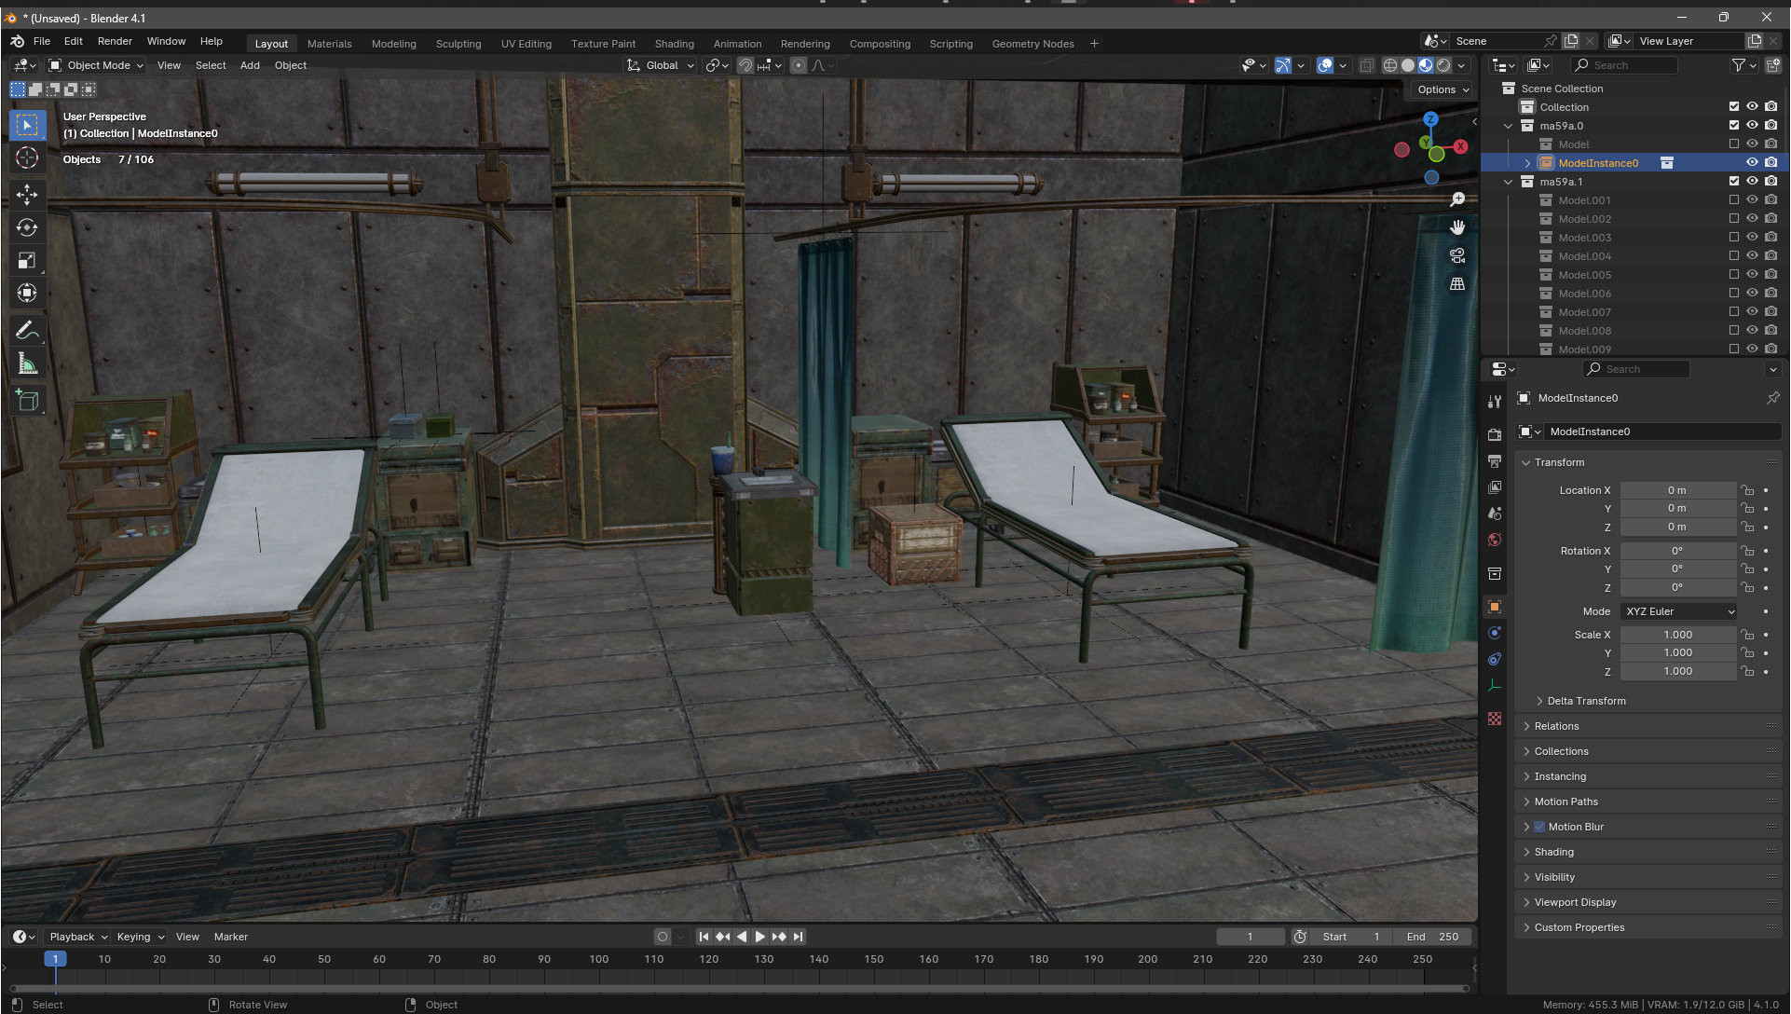The width and height of the screenshot is (1791, 1014).
Task: Activate the Scale tool
Action: [27, 259]
